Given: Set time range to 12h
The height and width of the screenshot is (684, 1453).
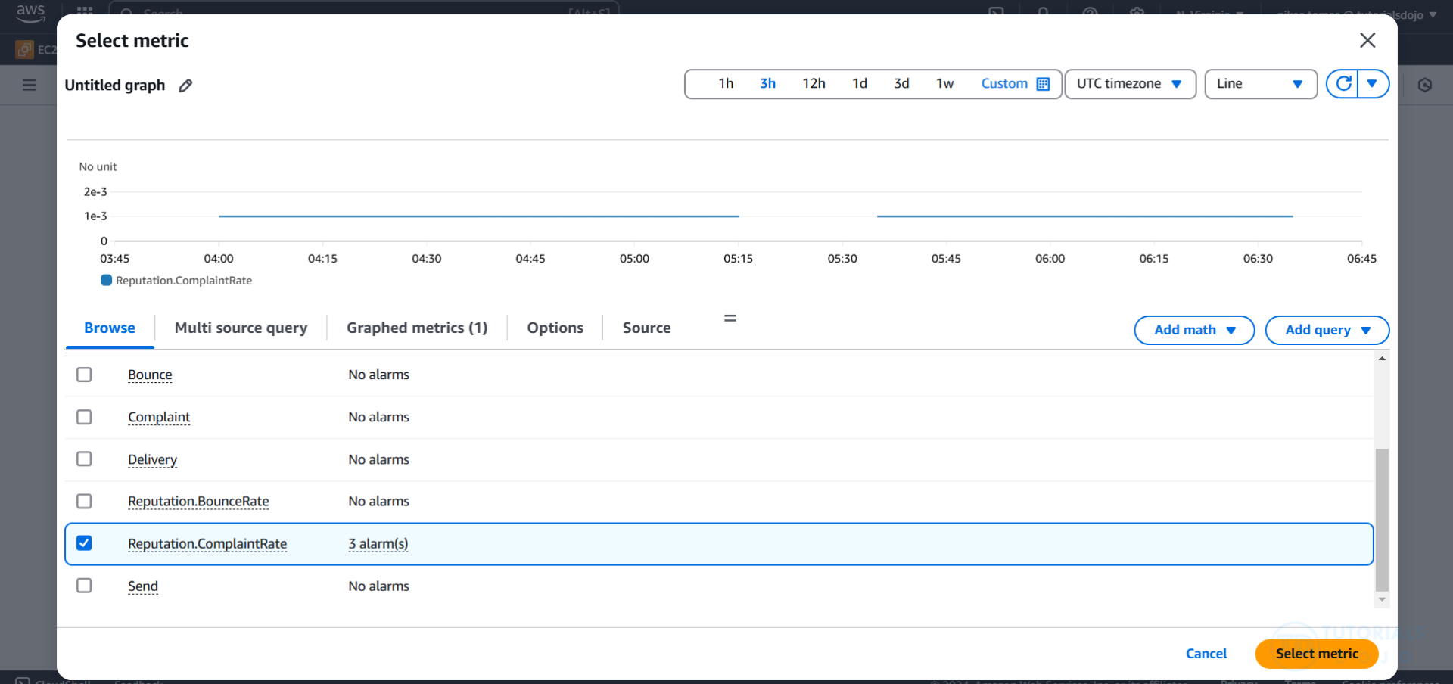Looking at the screenshot, I should (x=814, y=83).
